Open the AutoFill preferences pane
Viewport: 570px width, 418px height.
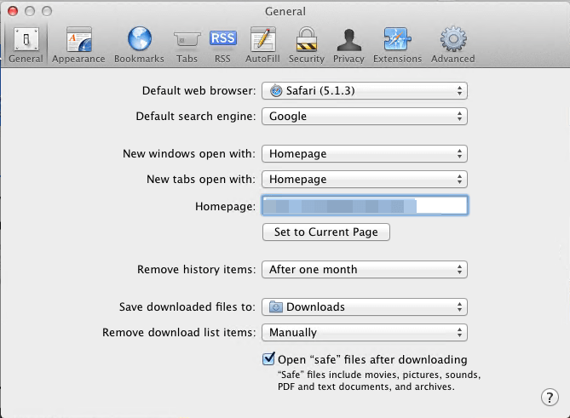click(262, 45)
